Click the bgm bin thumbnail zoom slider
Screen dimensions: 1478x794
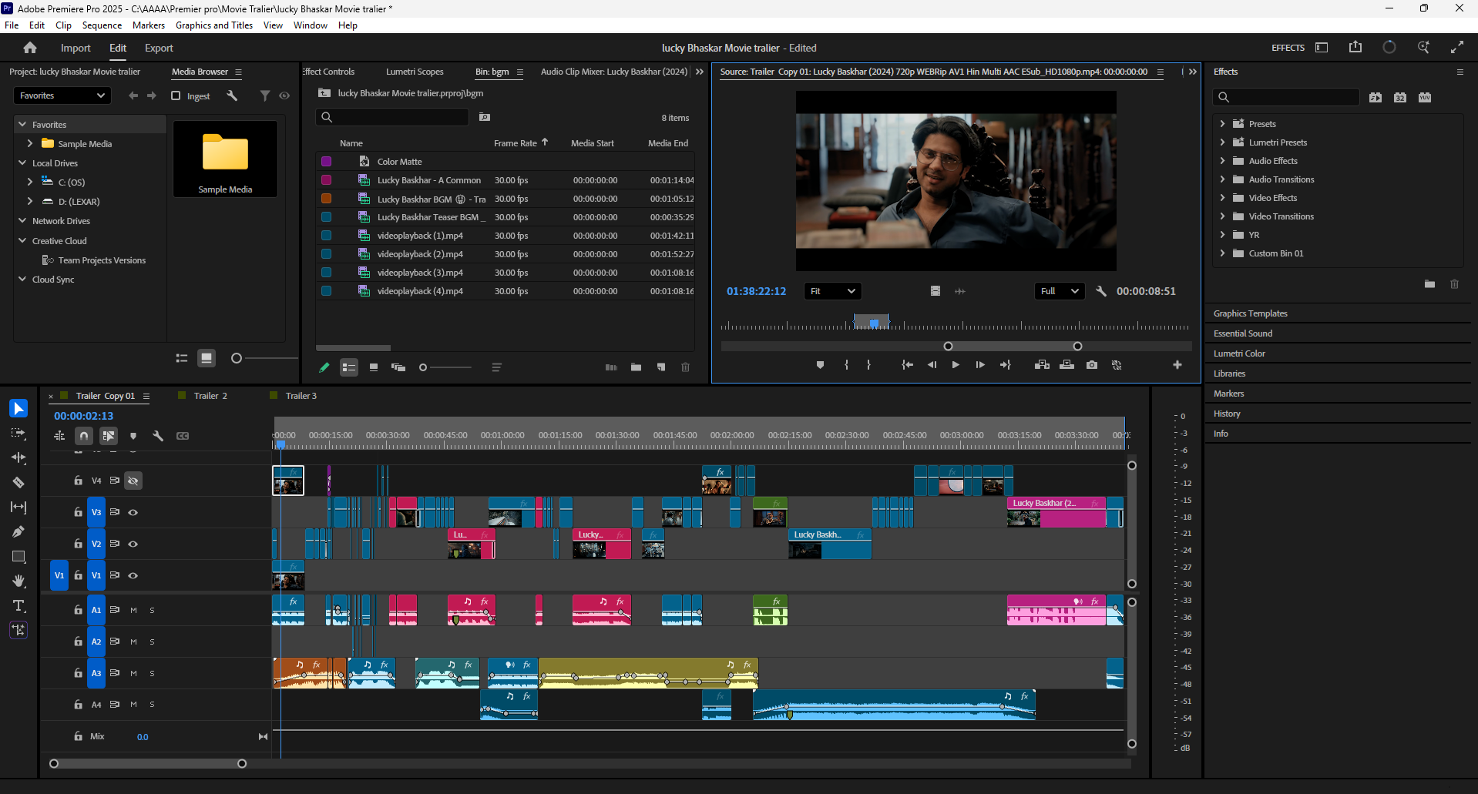[x=445, y=367]
